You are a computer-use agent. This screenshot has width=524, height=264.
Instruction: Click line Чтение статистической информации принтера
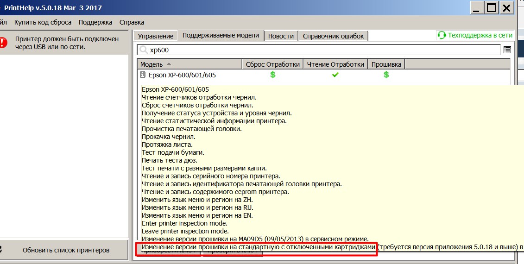[x=214, y=121]
